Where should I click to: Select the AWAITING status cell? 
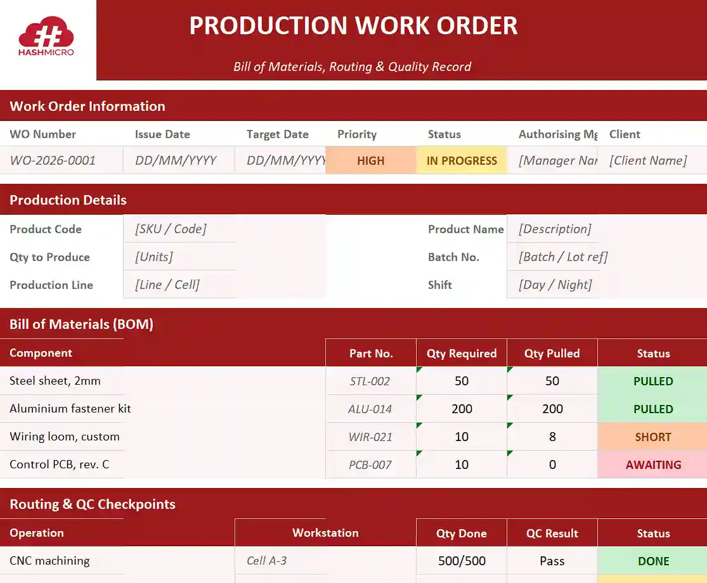point(652,465)
